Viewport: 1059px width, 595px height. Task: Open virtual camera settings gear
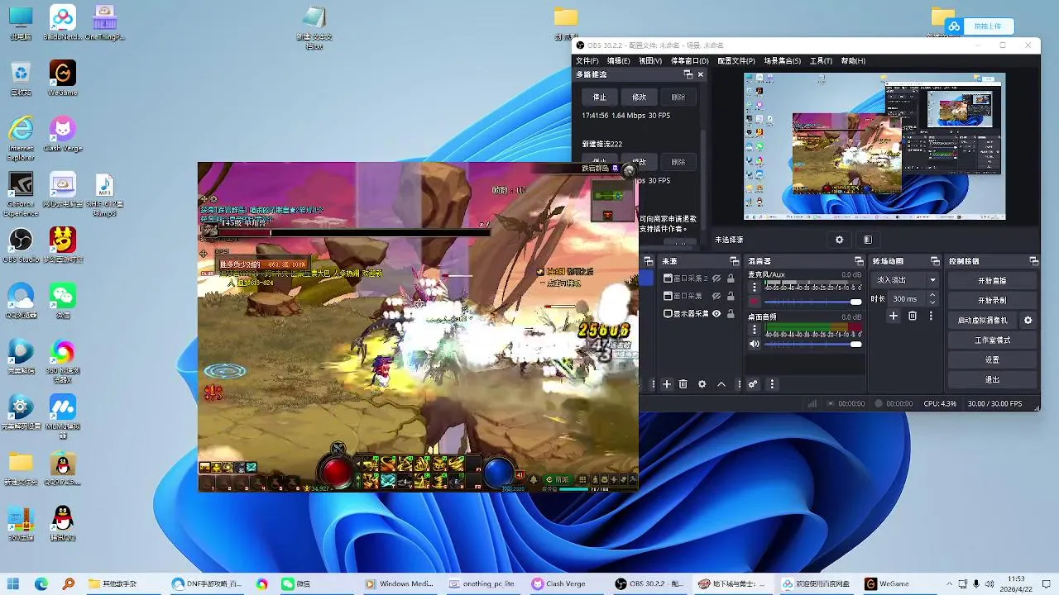pos(1028,320)
